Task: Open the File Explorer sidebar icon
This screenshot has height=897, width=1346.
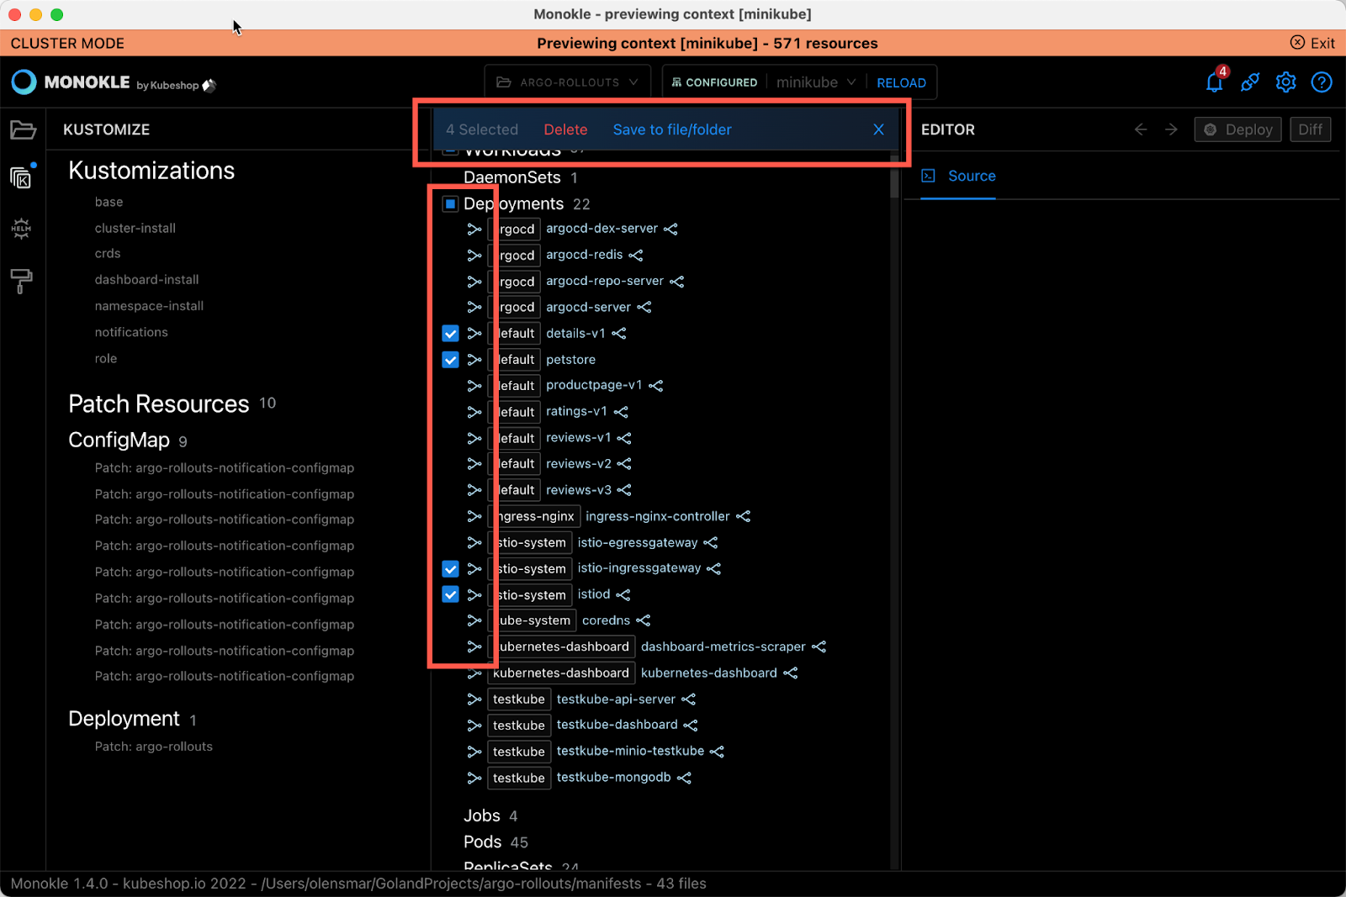Action: [x=23, y=129]
